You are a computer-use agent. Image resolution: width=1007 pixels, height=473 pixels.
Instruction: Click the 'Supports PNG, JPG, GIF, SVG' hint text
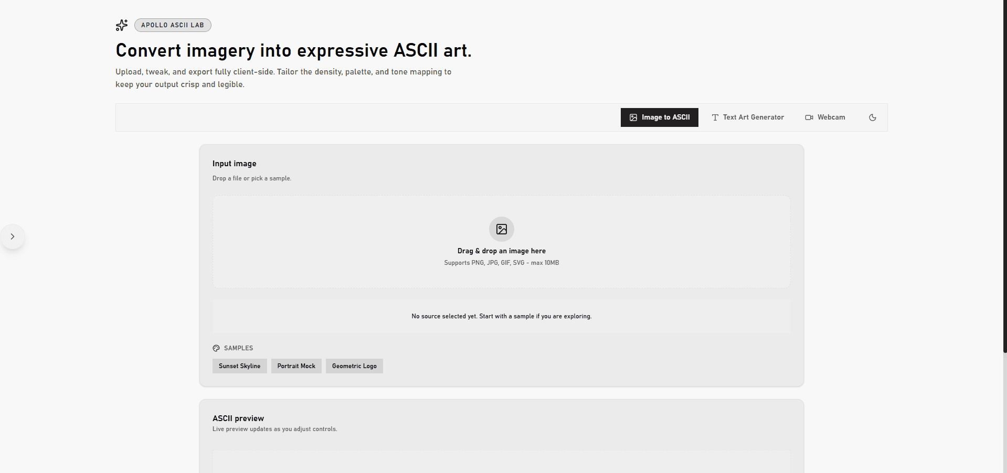(x=501, y=263)
